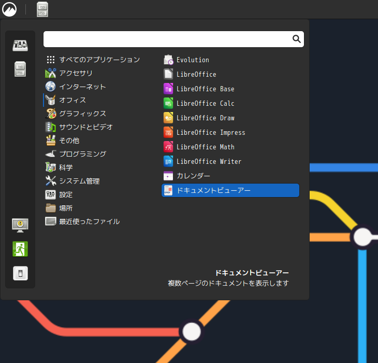Screen dimensions: 378x363
Task: Click the Evolution envelope-clock icon
Action: (168, 60)
